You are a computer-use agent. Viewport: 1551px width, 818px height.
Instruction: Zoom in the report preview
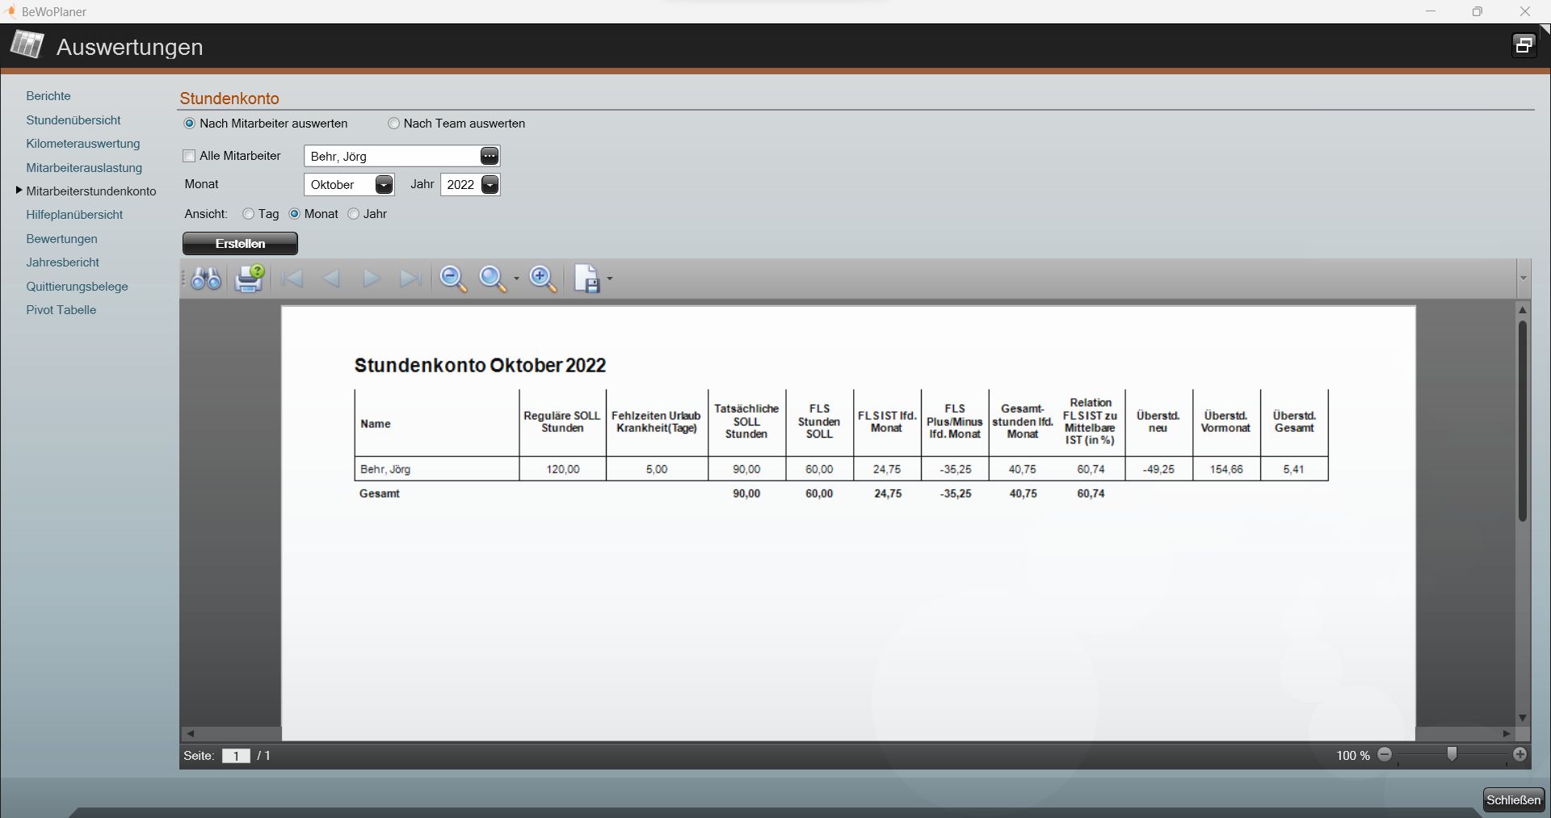tap(543, 279)
